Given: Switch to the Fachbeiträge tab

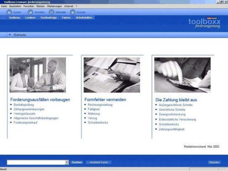Looking at the screenshot, I should 49,18.
